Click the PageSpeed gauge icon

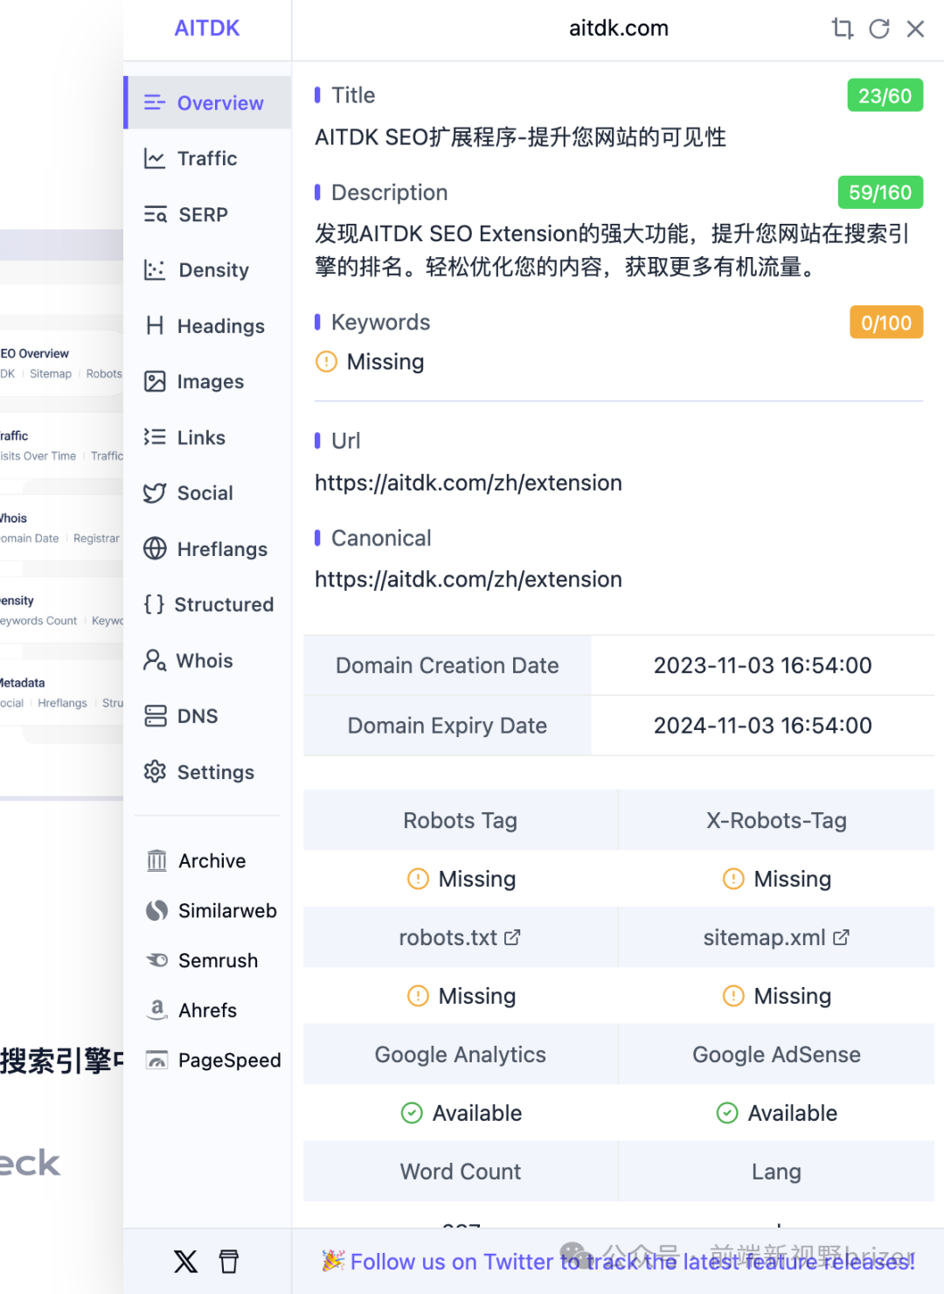tap(156, 1061)
